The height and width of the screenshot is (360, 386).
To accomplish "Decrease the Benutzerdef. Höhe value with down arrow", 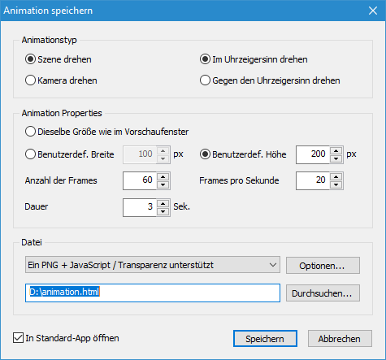I will pos(336,158).
